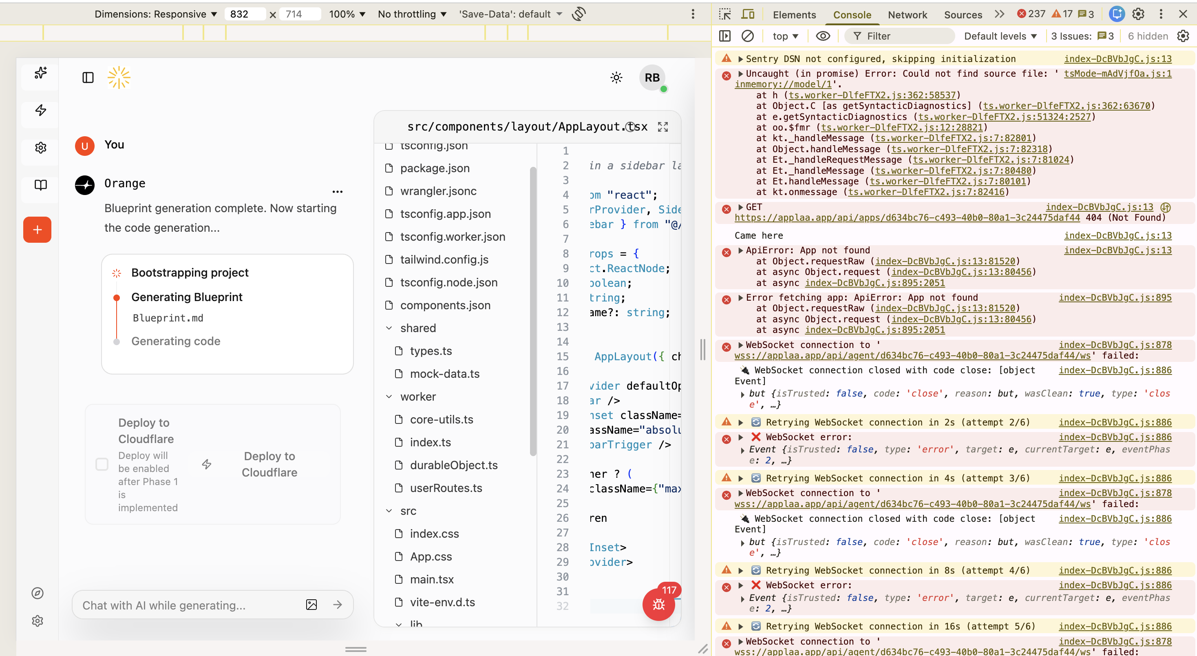Select the inspect element tool
1197x656 pixels.
[724, 14]
